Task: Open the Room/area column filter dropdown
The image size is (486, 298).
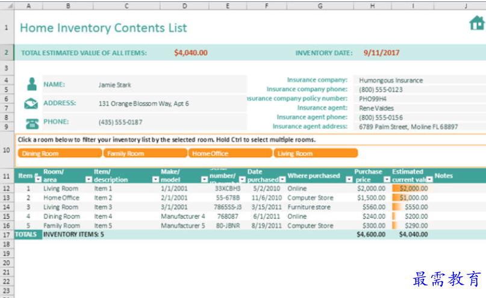Action: click(x=87, y=179)
